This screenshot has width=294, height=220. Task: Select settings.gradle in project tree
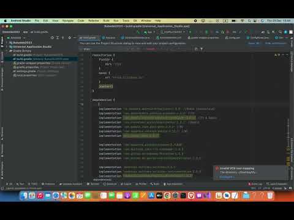pyautogui.click(x=36, y=71)
